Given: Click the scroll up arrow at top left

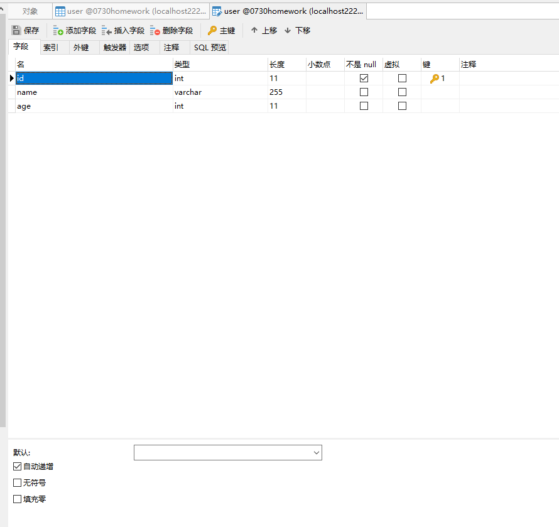Looking at the screenshot, I should pyautogui.click(x=2, y=8).
